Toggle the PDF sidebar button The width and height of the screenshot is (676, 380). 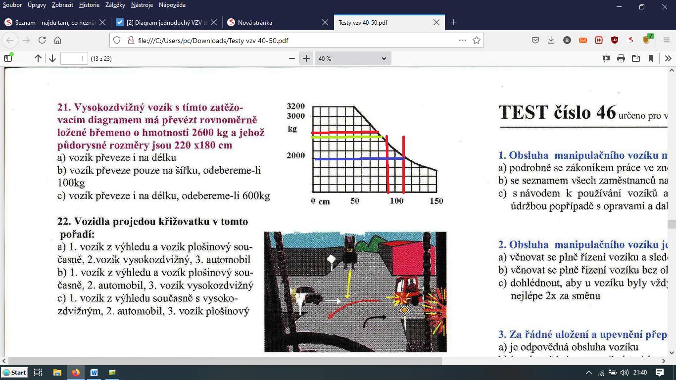(x=8, y=58)
